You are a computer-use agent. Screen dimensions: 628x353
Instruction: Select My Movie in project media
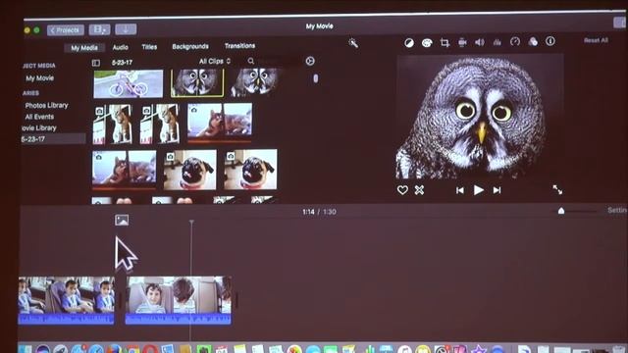click(x=39, y=78)
